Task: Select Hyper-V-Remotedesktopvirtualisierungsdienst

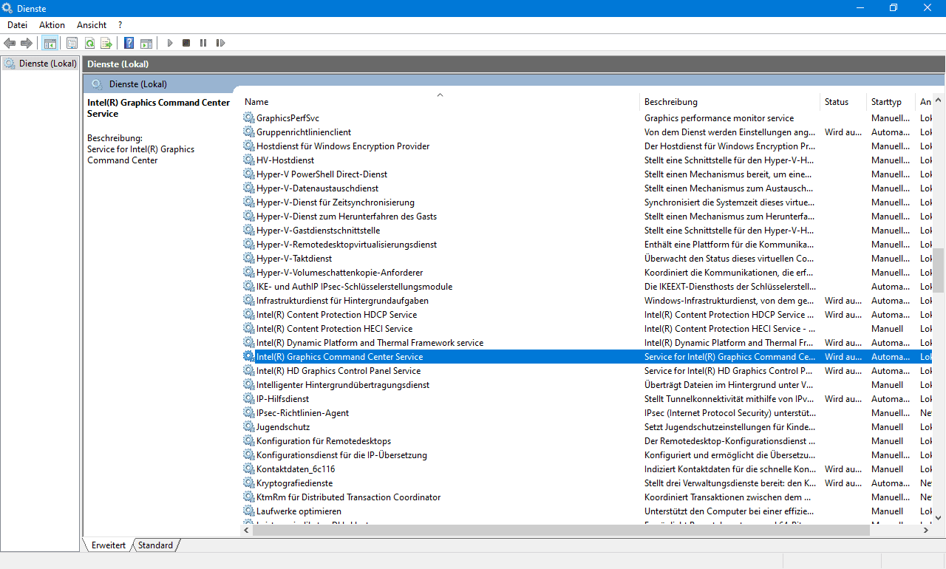Action: click(x=588, y=245)
